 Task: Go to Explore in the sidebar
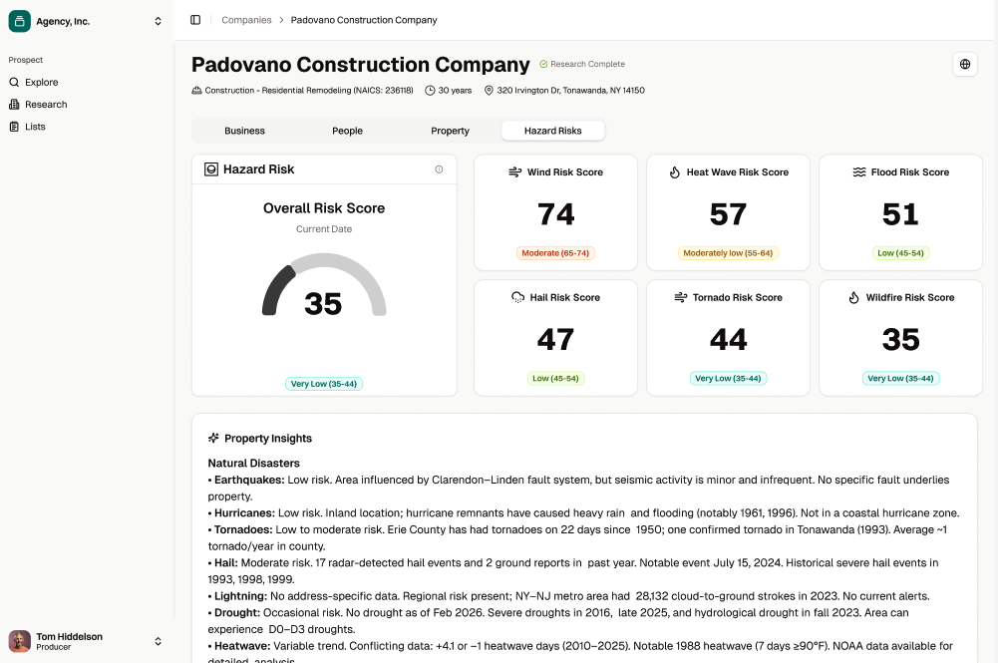(x=41, y=83)
